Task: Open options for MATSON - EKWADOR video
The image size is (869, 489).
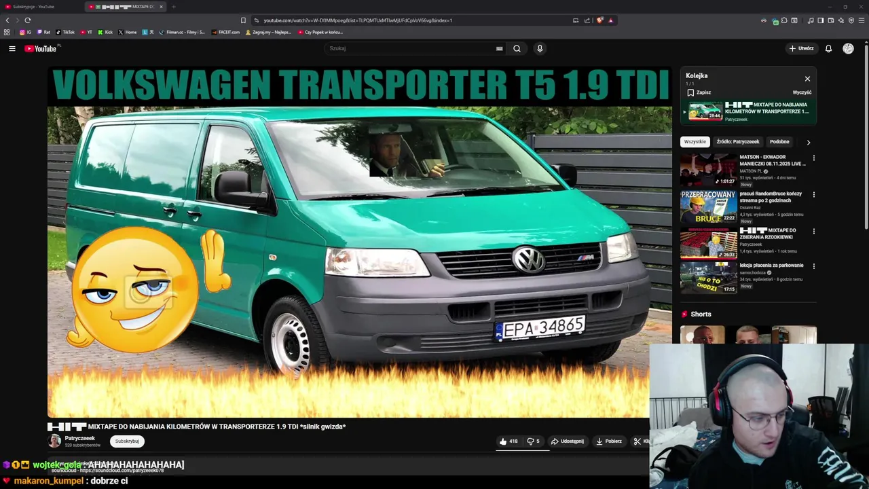Action: (813, 158)
